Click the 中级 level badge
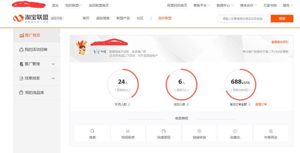300x153 pixels. click(100, 52)
